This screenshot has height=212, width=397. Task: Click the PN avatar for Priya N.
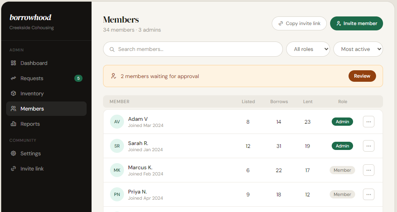pos(117,194)
